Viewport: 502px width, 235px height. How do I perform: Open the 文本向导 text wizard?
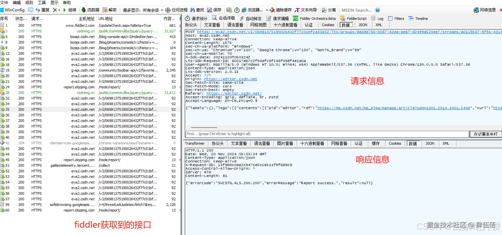[x=306, y=10]
